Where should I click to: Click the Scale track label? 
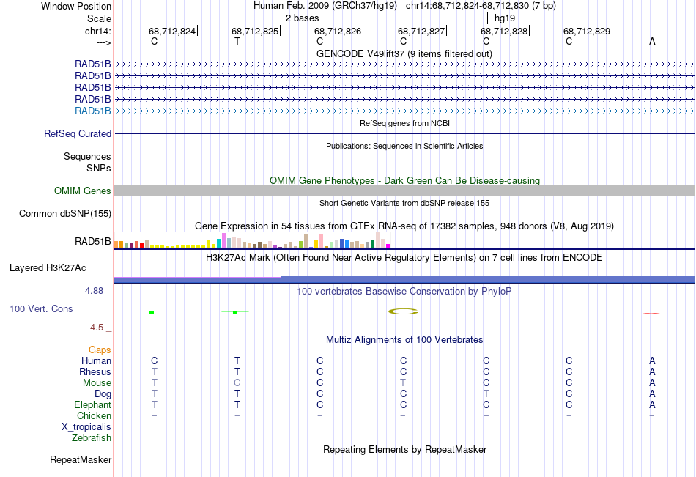(x=99, y=18)
